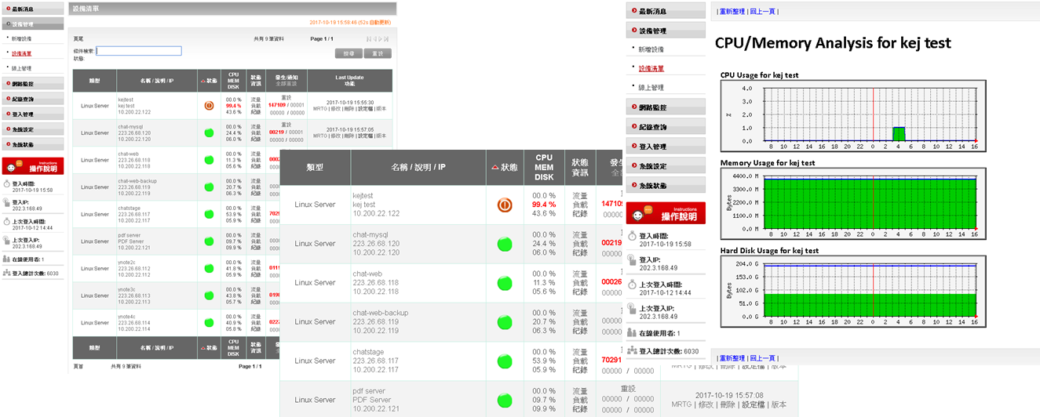Image resolution: width=1040 pixels, height=417 pixels.
Task: Click kejtest row's 重設 link in small device list
Action: tap(286, 98)
